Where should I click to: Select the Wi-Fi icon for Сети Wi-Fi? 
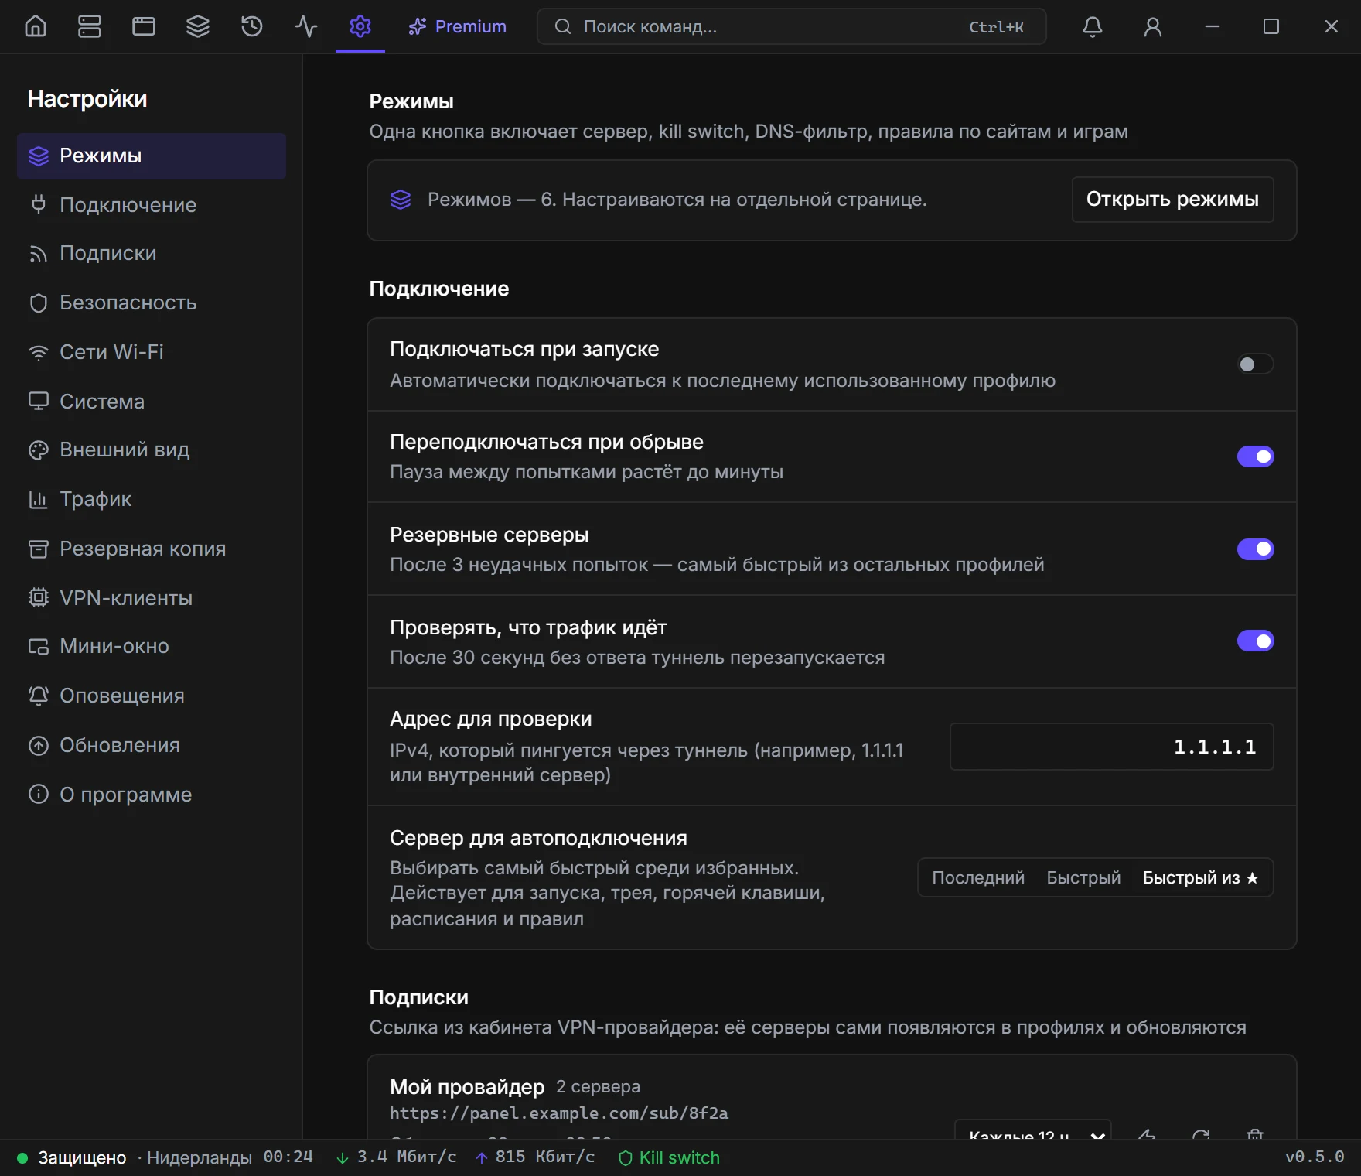click(x=38, y=353)
